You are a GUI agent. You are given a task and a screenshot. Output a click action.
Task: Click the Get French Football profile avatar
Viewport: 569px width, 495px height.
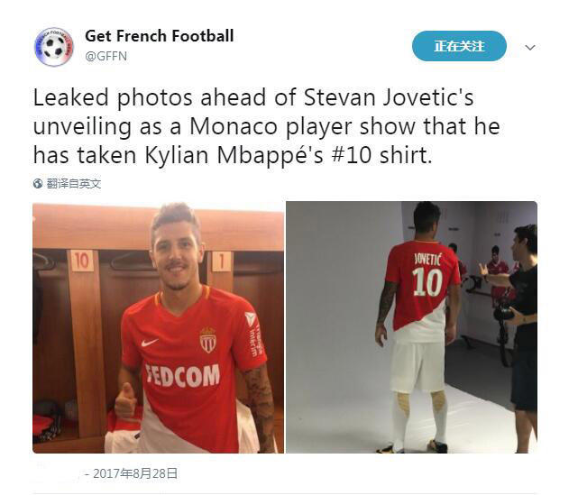(54, 47)
